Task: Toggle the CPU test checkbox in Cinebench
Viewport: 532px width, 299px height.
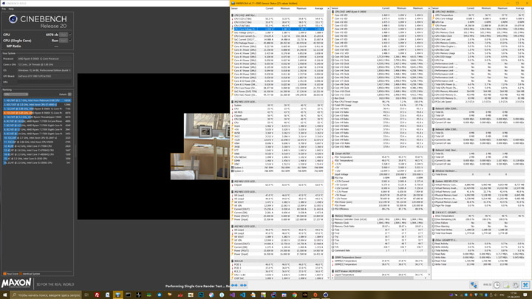Action: pyautogui.click(x=70, y=35)
